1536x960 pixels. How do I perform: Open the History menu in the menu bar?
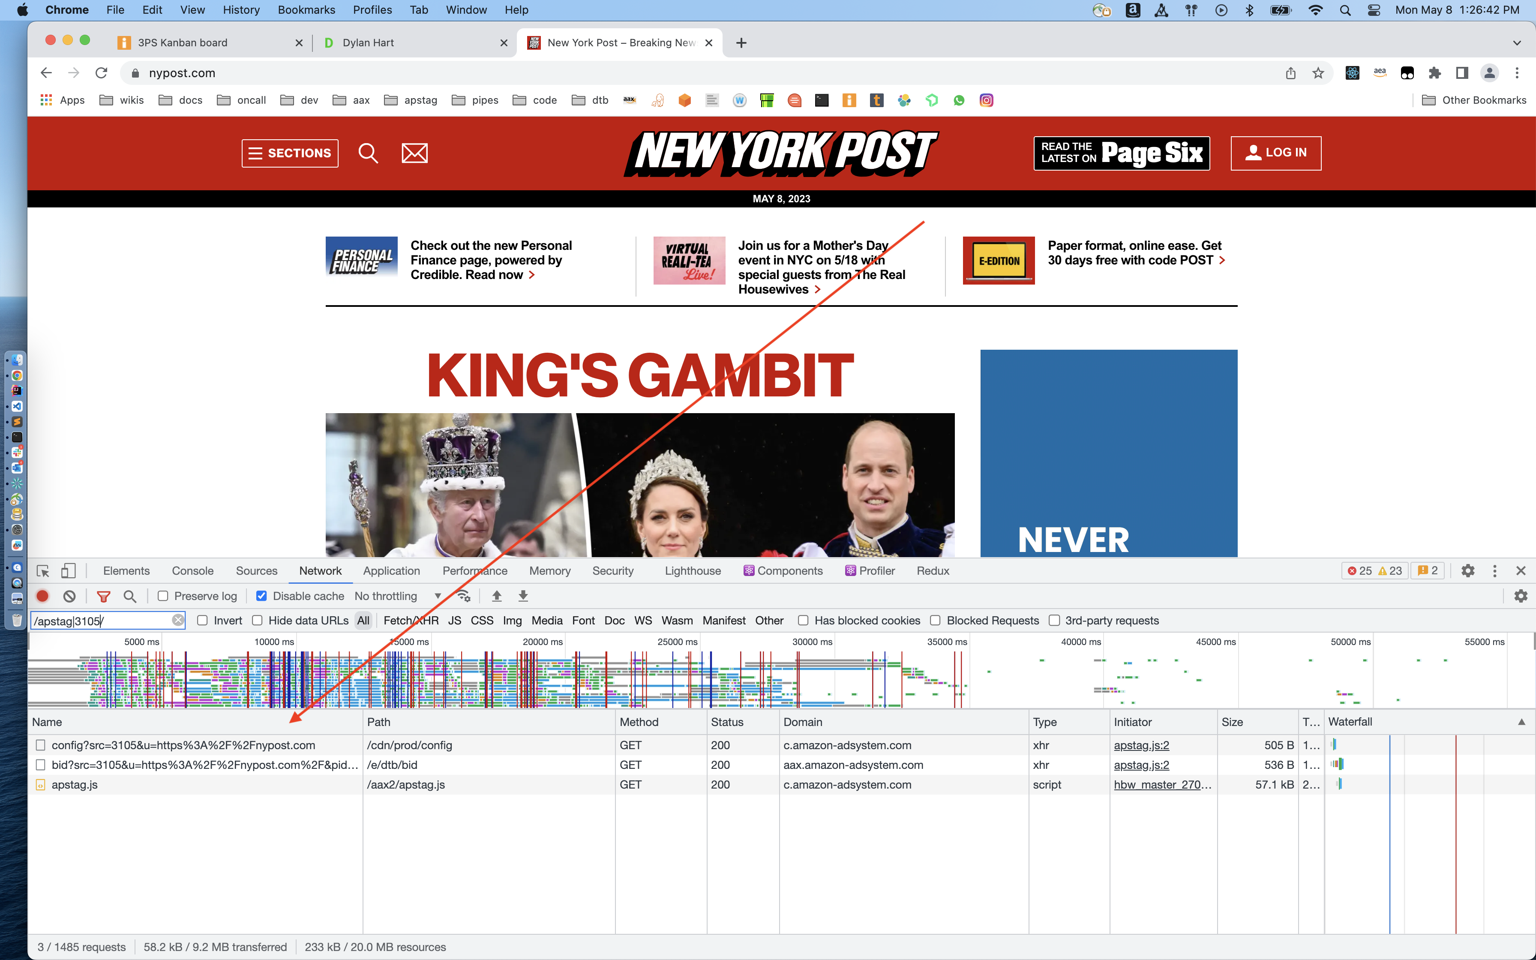[x=241, y=9]
